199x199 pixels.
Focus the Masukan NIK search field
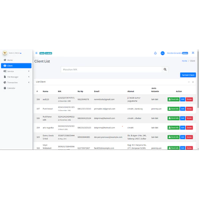coord(111,69)
